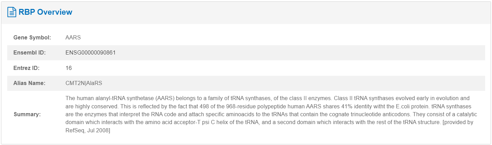Click the Entrez ID label
This screenshot has height=145, width=492.
[x=26, y=68]
